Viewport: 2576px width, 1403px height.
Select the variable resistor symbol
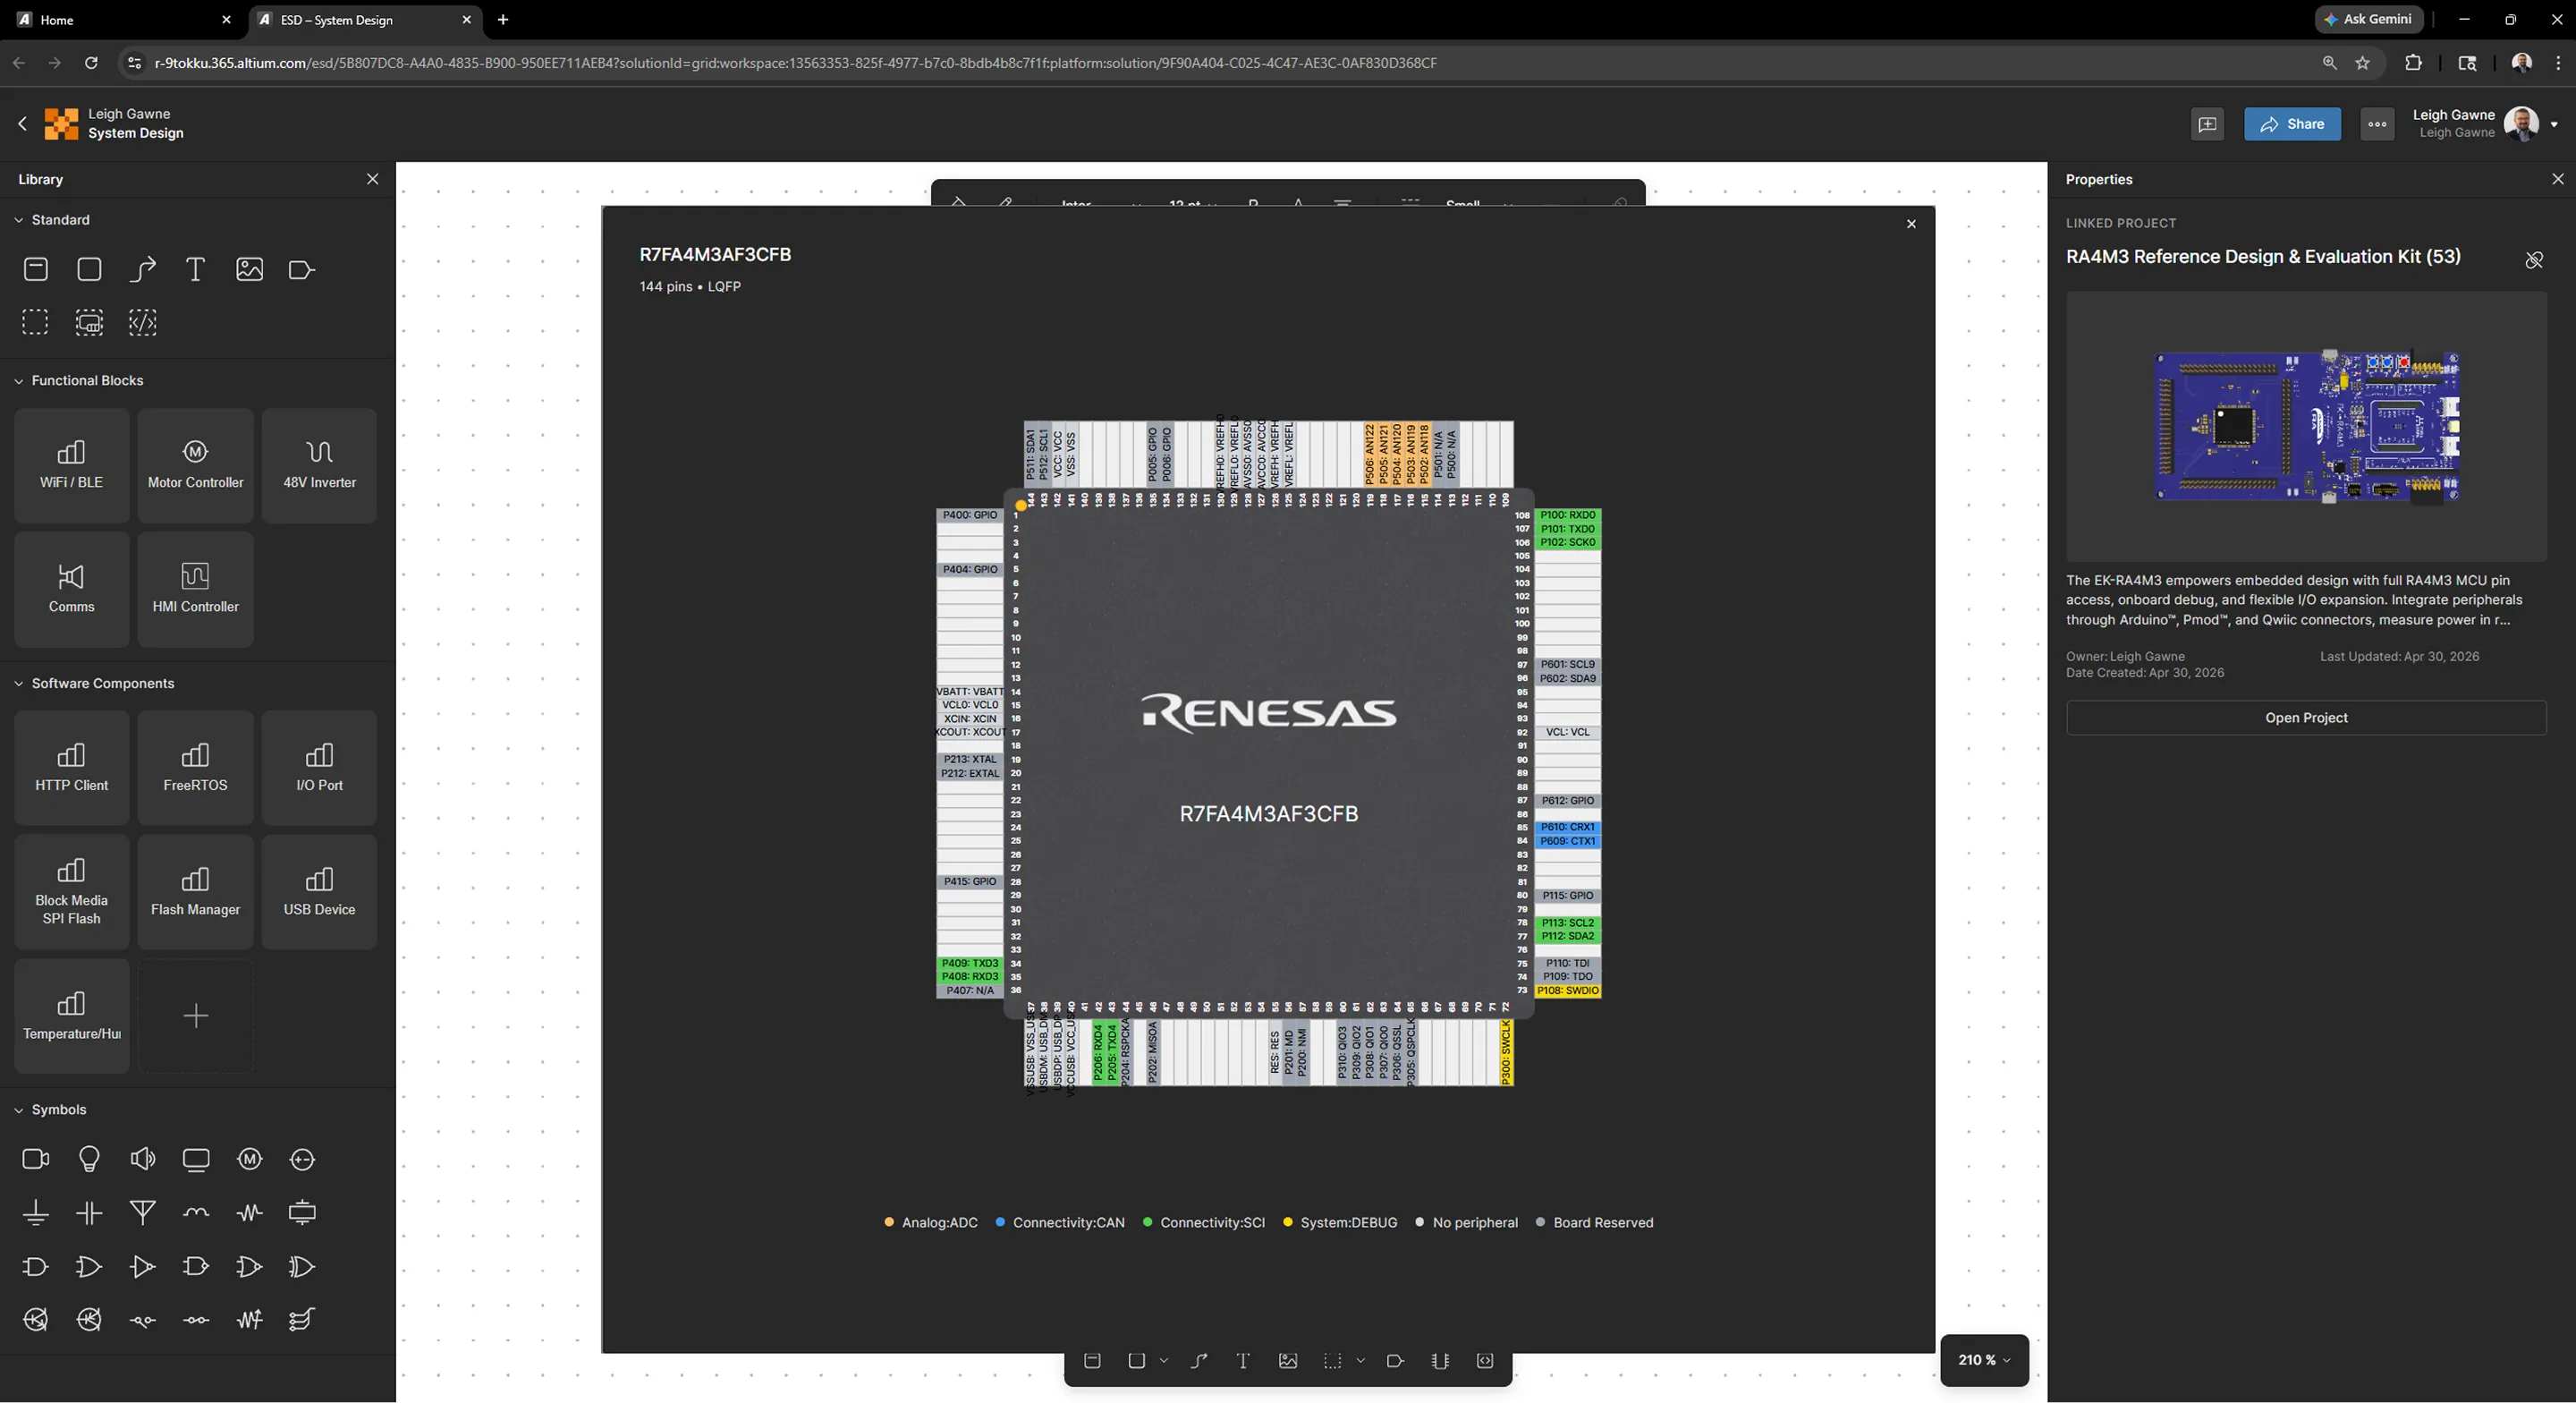pos(249,1320)
